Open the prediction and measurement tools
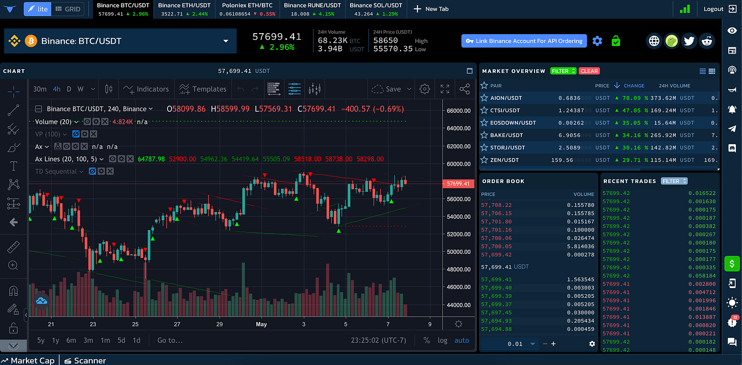This screenshot has width=742, height=365. [x=13, y=203]
